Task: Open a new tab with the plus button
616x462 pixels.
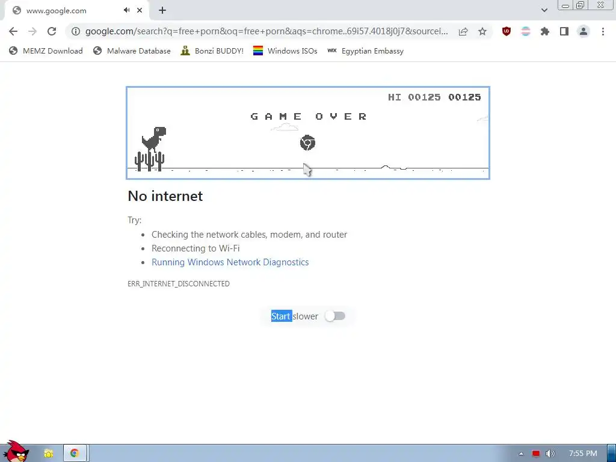Action: [162, 10]
